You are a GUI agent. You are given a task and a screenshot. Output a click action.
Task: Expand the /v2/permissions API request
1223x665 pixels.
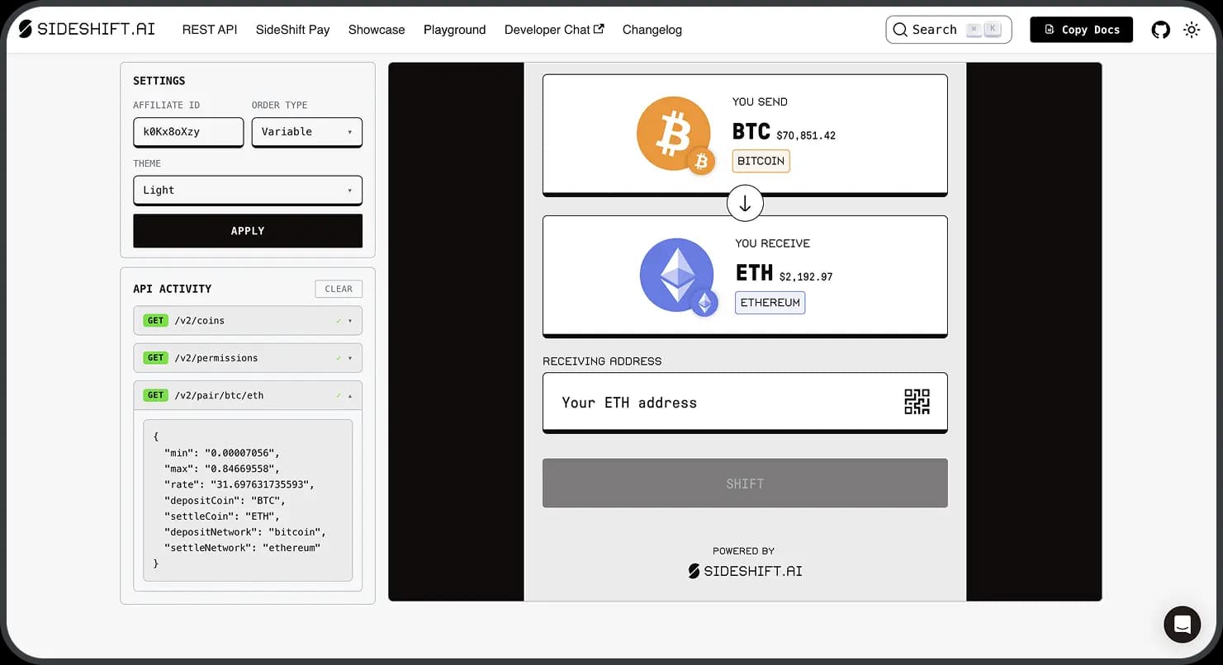248,358
